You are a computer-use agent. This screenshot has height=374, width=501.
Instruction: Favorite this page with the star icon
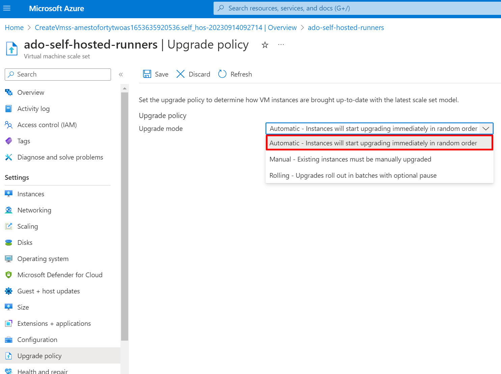(265, 45)
